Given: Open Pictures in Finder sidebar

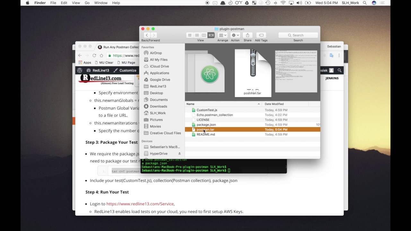Looking at the screenshot, I should click(x=156, y=120).
